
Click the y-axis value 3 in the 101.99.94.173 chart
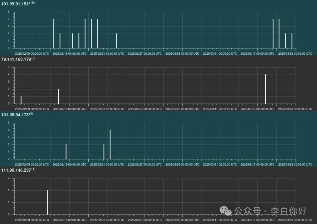point(9,122)
